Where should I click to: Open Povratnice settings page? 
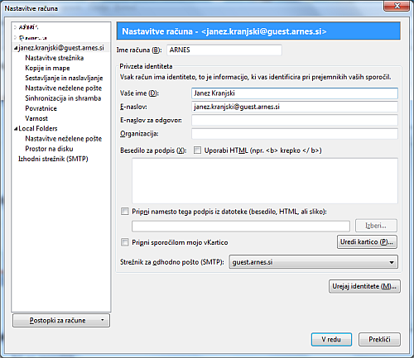[x=41, y=108]
